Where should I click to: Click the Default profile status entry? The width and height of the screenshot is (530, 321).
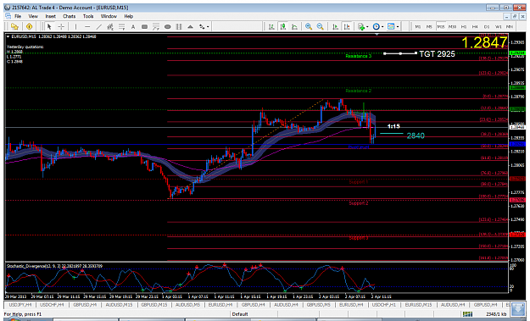click(x=240, y=314)
